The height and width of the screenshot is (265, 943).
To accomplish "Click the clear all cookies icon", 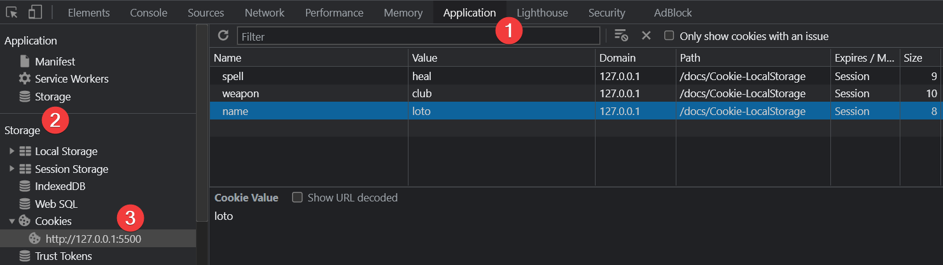I will pyautogui.click(x=621, y=36).
